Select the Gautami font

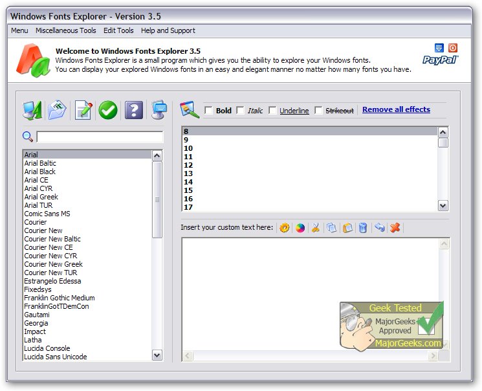pos(87,315)
